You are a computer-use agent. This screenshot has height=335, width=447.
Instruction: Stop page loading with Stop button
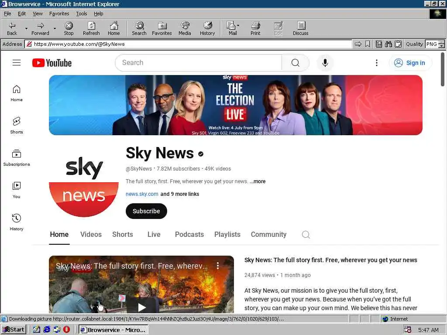[69, 28]
